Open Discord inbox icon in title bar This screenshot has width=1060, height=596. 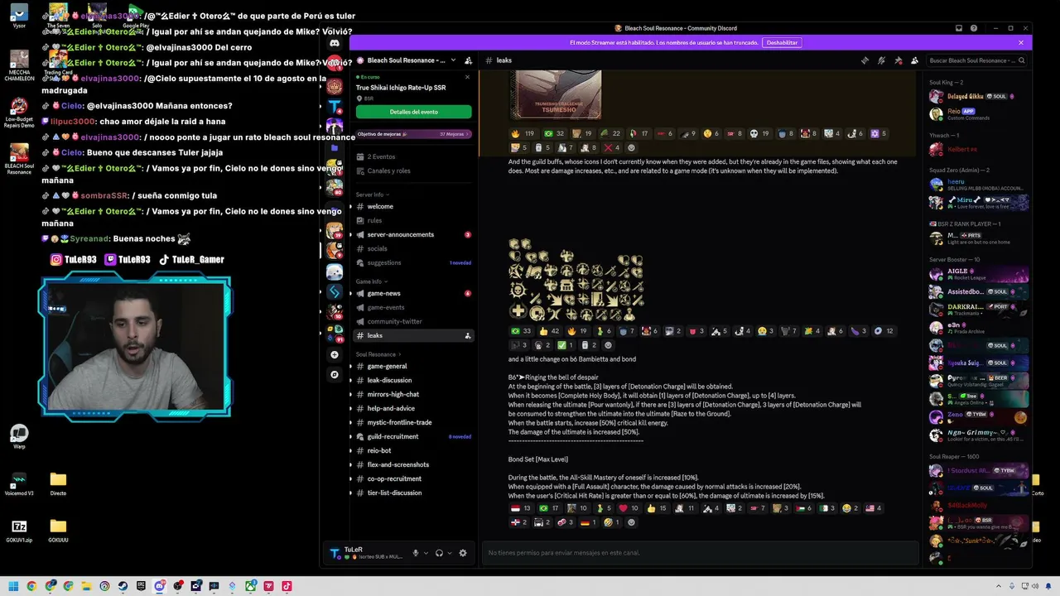[x=958, y=28]
